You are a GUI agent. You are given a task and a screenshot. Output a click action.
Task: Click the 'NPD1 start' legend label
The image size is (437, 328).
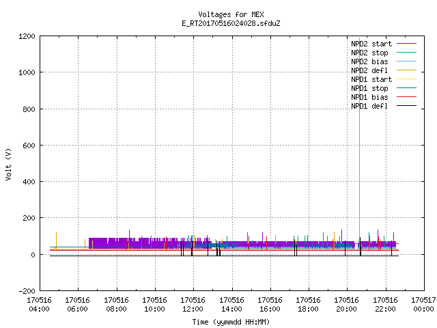371,79
